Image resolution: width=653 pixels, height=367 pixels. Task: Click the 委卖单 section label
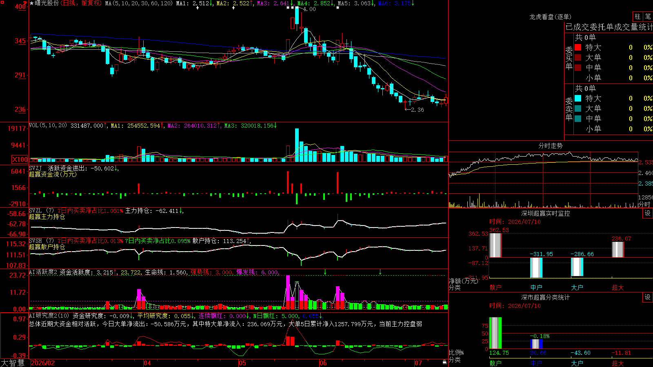tap(569, 108)
